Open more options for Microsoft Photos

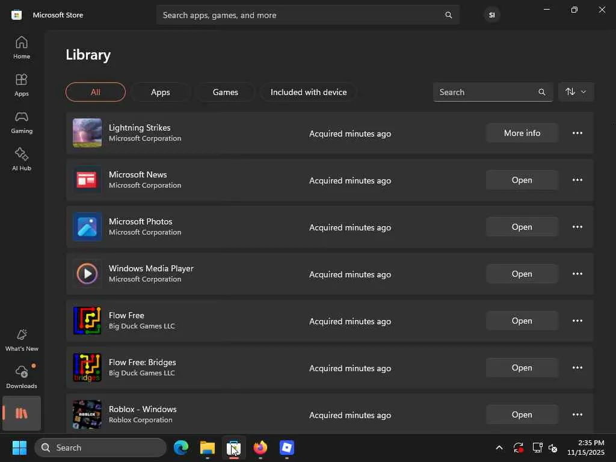point(577,227)
